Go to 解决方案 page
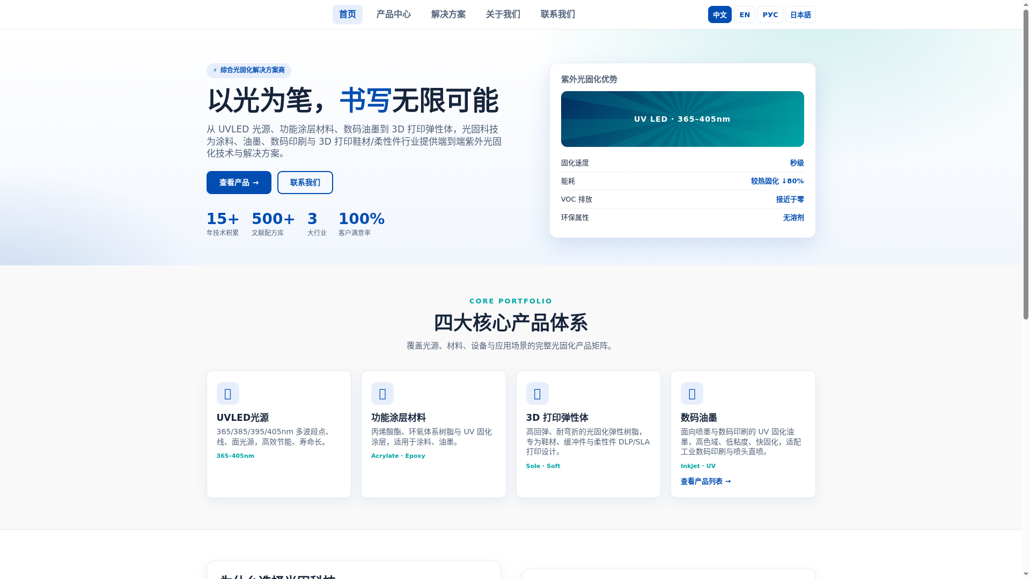 (448, 14)
